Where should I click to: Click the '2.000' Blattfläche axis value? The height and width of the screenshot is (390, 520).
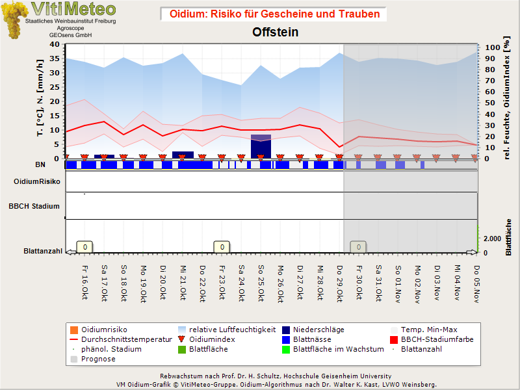point(493,239)
